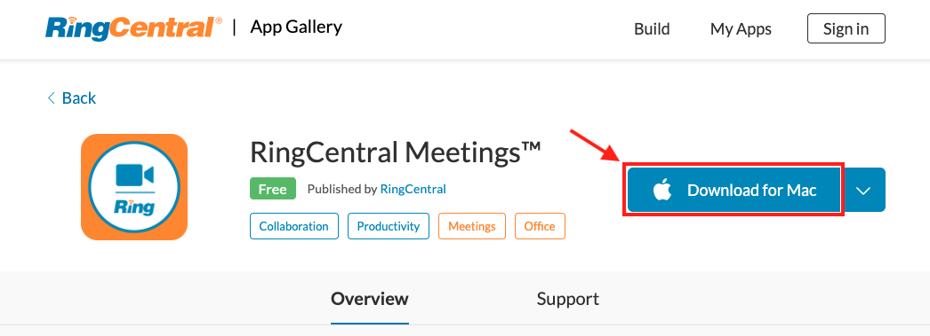Select the orange Office tag
Screen dimensions: 930x336
coord(540,227)
